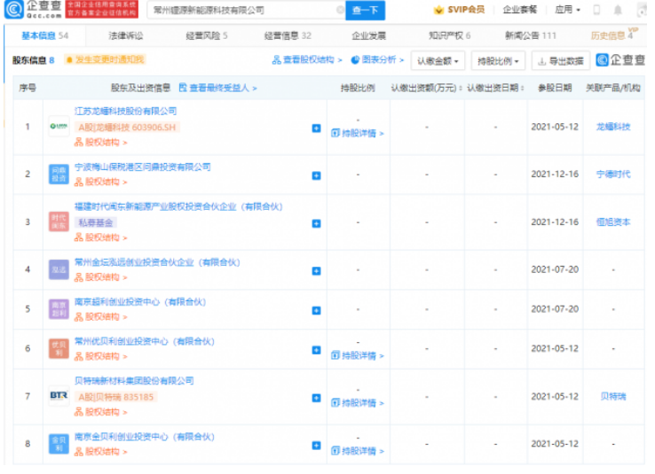Image resolution: width=655 pixels, height=474 pixels.
Task: Open related product 龙蟠科技 link
Action: tap(612, 127)
